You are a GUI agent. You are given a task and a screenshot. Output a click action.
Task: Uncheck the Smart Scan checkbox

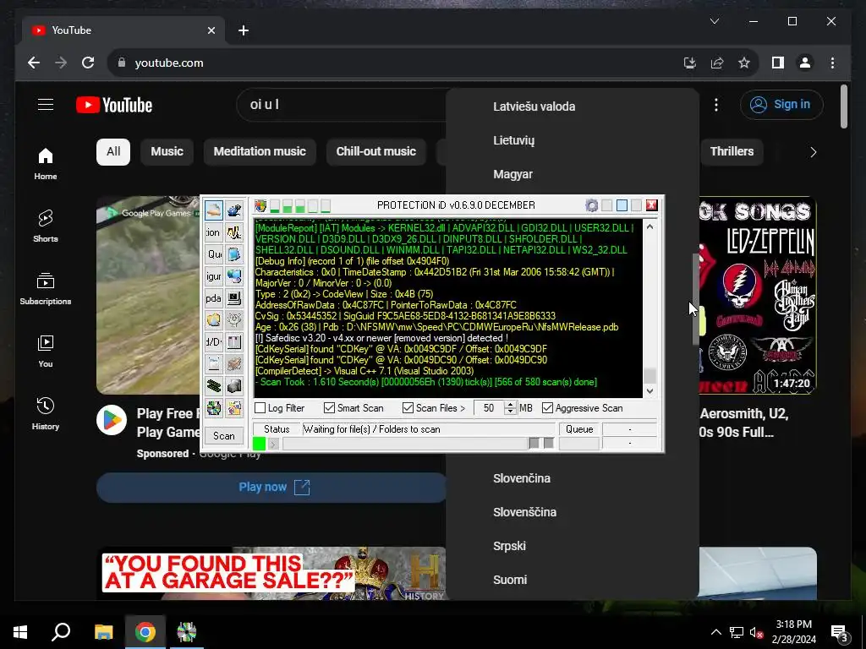coord(329,408)
